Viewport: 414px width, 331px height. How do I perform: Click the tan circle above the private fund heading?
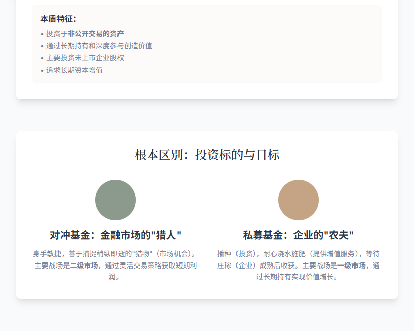[299, 200]
